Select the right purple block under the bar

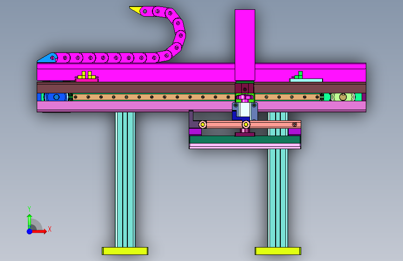[x=295, y=132]
